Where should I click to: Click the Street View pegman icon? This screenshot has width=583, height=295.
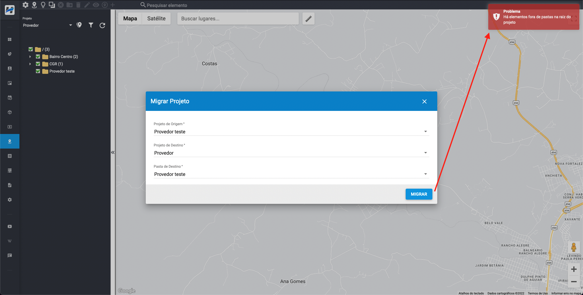[x=574, y=247]
